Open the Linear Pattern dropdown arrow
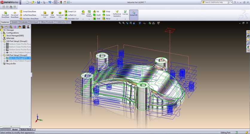 tap(89, 19)
